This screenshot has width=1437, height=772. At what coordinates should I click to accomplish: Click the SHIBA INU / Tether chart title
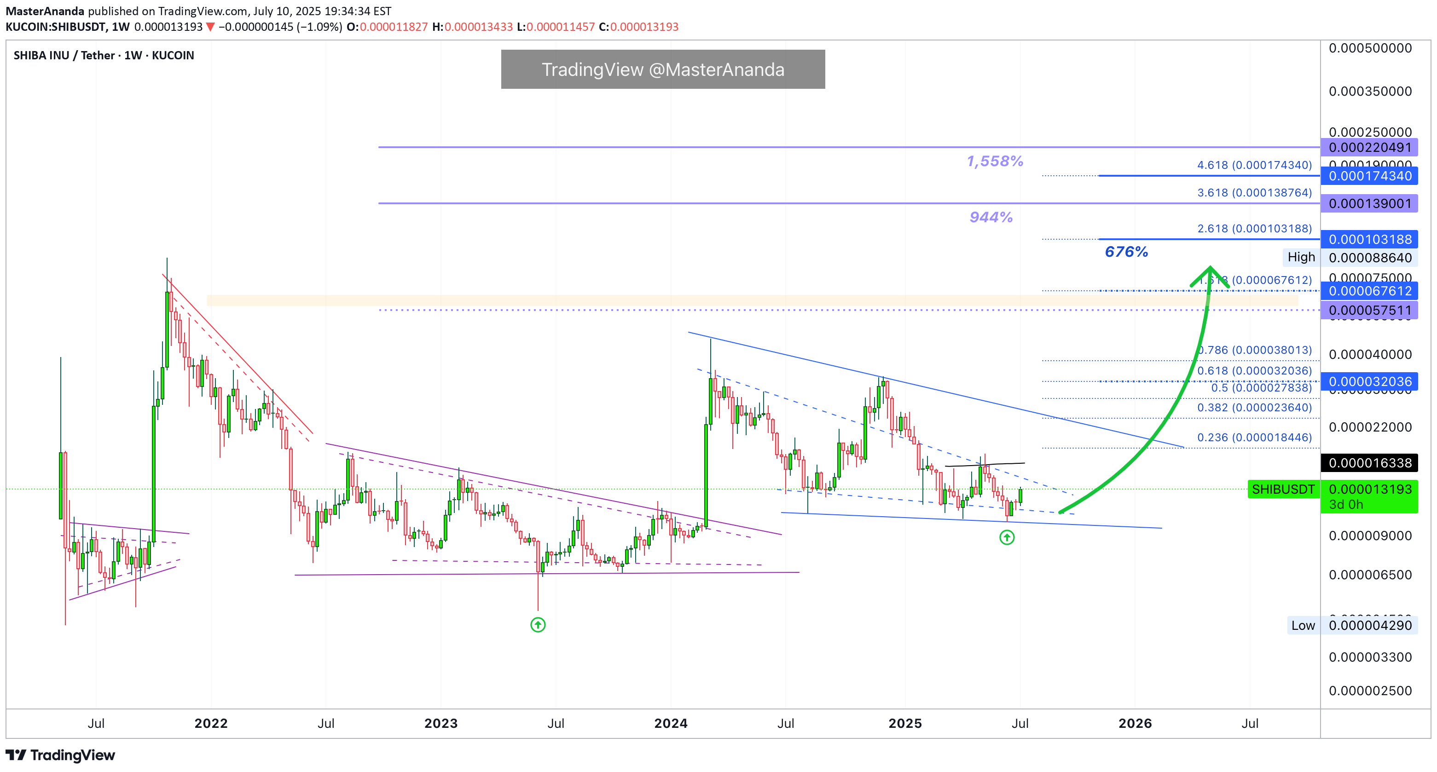(x=104, y=55)
